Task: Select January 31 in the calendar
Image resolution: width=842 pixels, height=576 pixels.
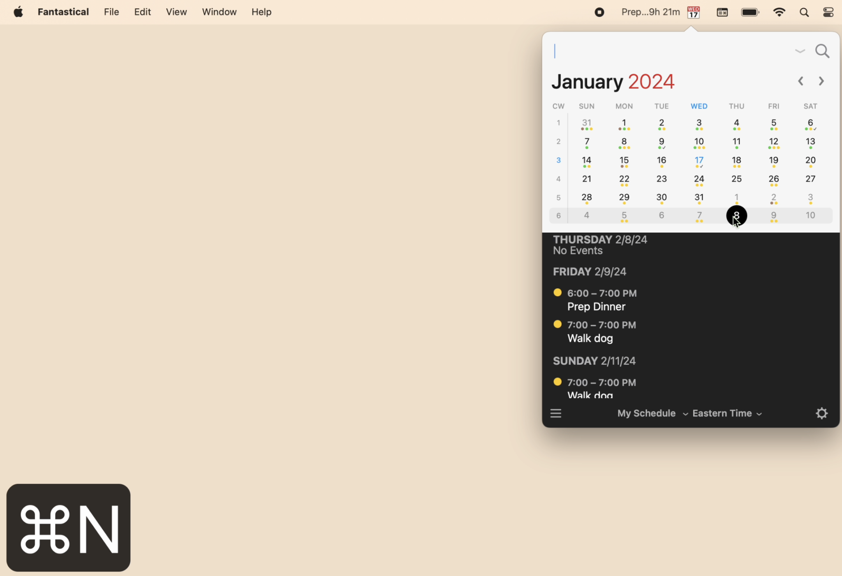Action: click(699, 198)
